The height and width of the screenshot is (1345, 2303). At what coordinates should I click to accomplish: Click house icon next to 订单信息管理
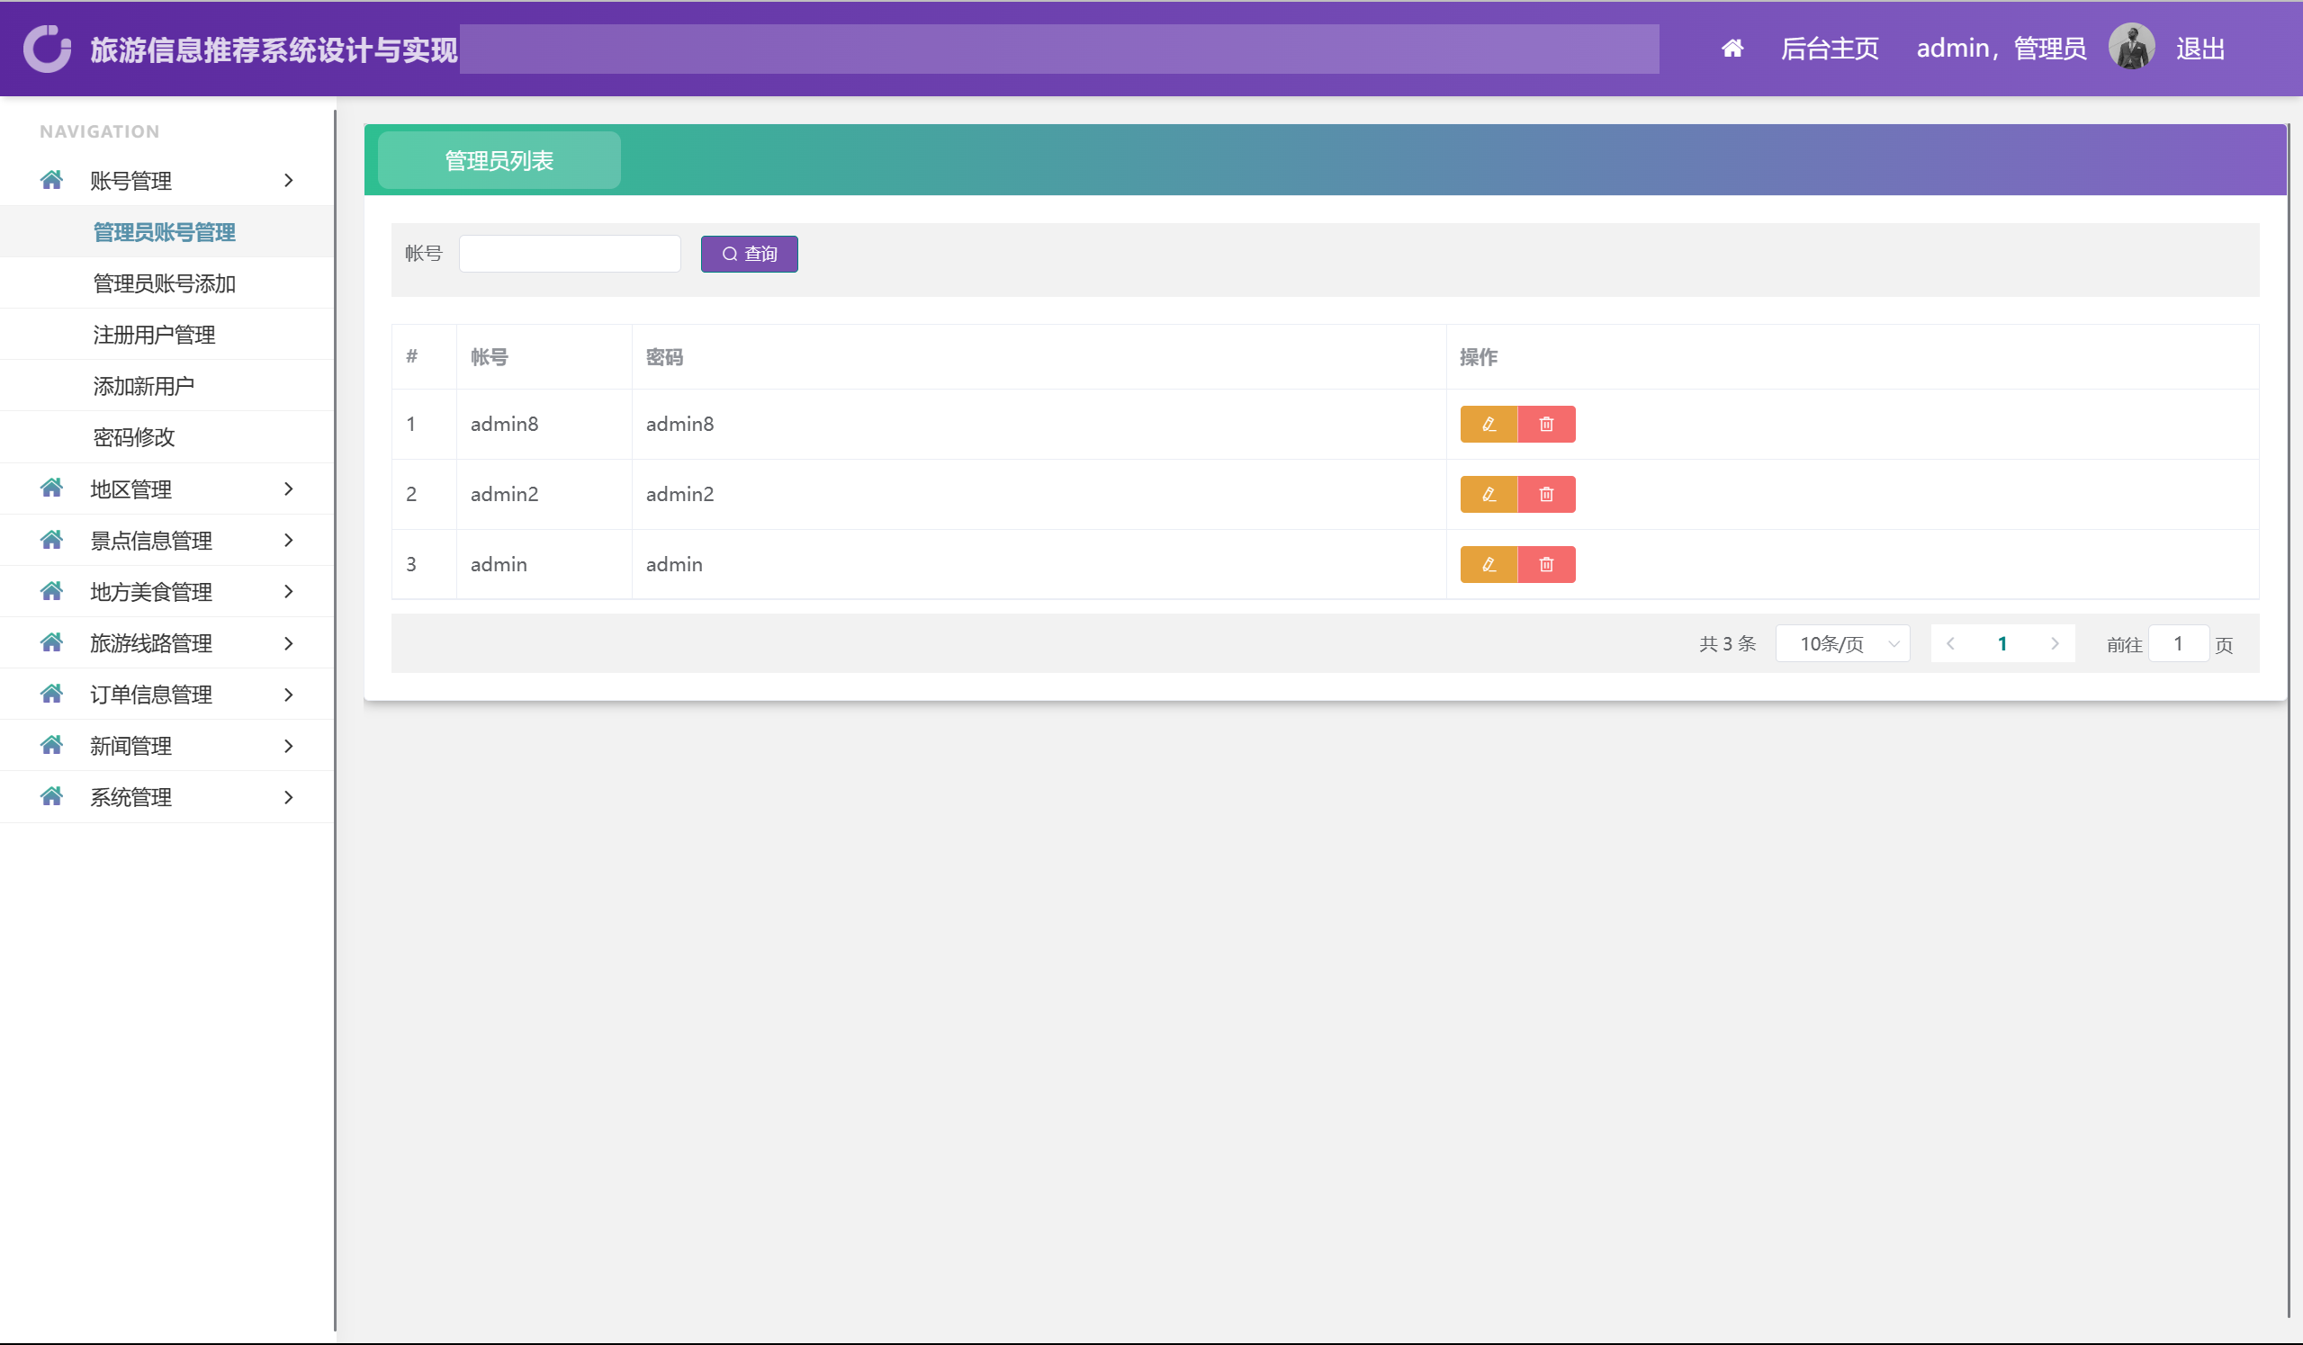click(x=52, y=695)
